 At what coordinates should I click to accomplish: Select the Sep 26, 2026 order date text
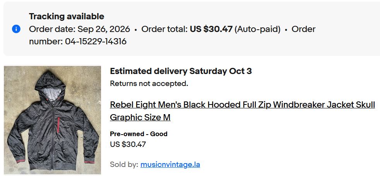(x=104, y=29)
